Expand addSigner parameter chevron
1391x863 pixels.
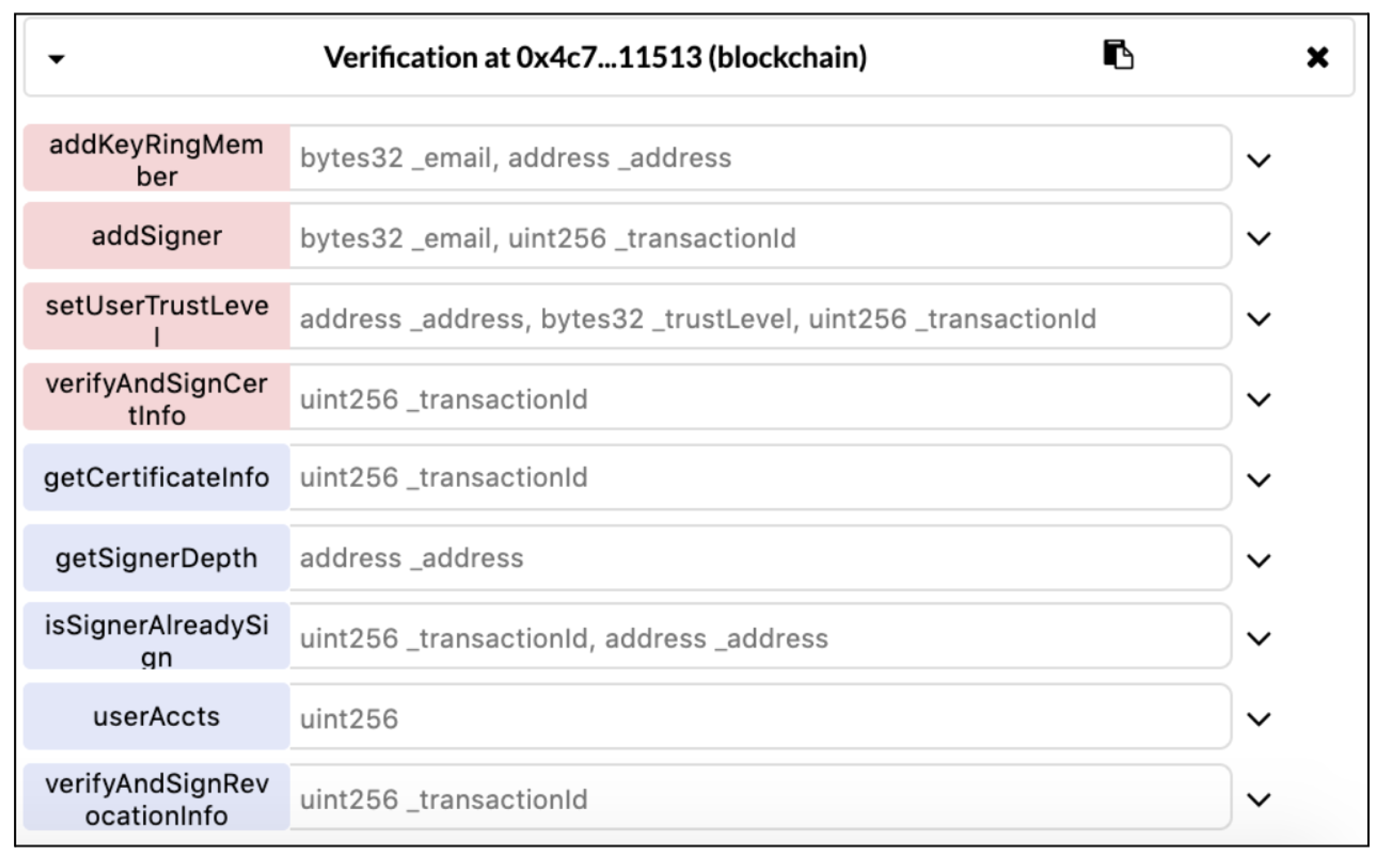point(1259,238)
